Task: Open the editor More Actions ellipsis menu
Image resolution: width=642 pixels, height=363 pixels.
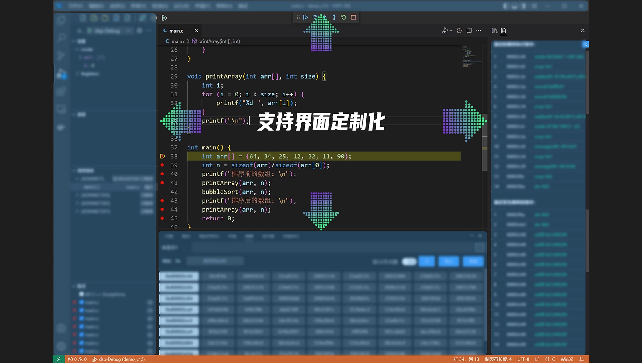Action: 479,31
